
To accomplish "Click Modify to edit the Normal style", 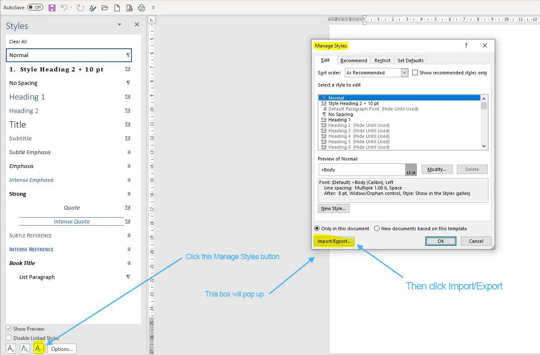I will point(437,169).
